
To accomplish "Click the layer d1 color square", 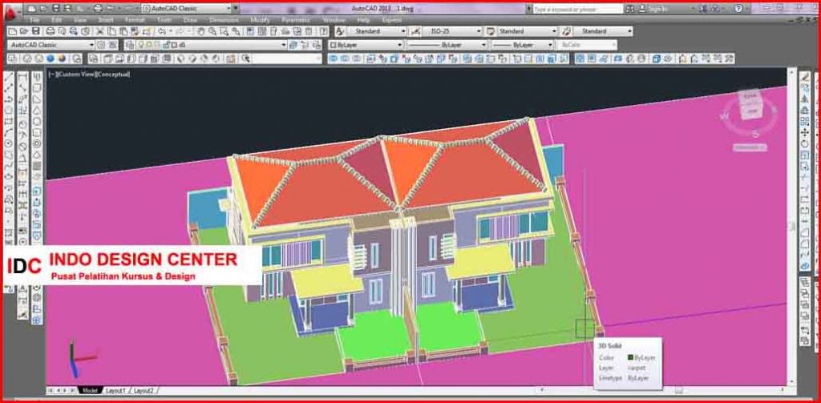I will click(174, 45).
